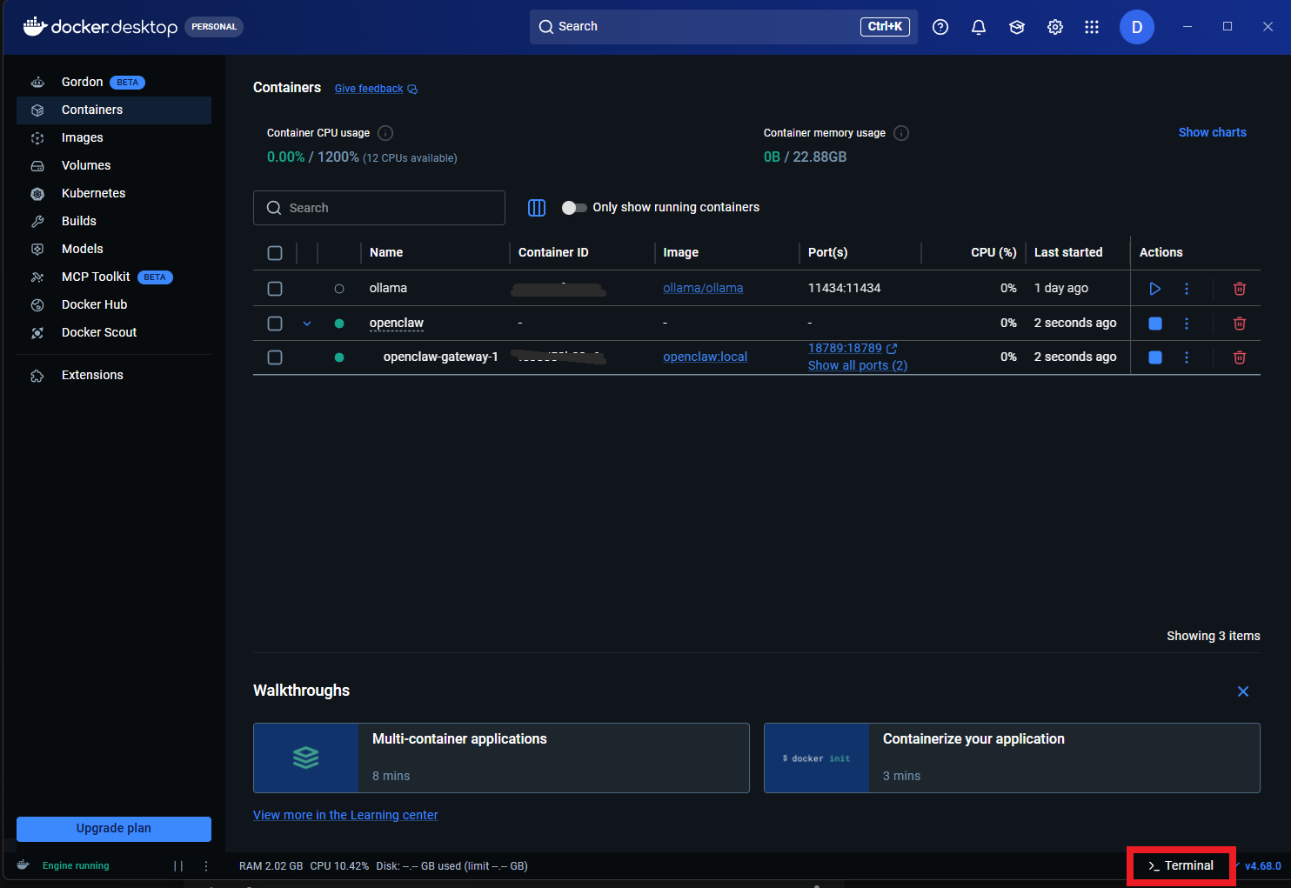This screenshot has height=888, width=1291.
Task: Open the openclaw:local image link
Action: [x=705, y=357]
